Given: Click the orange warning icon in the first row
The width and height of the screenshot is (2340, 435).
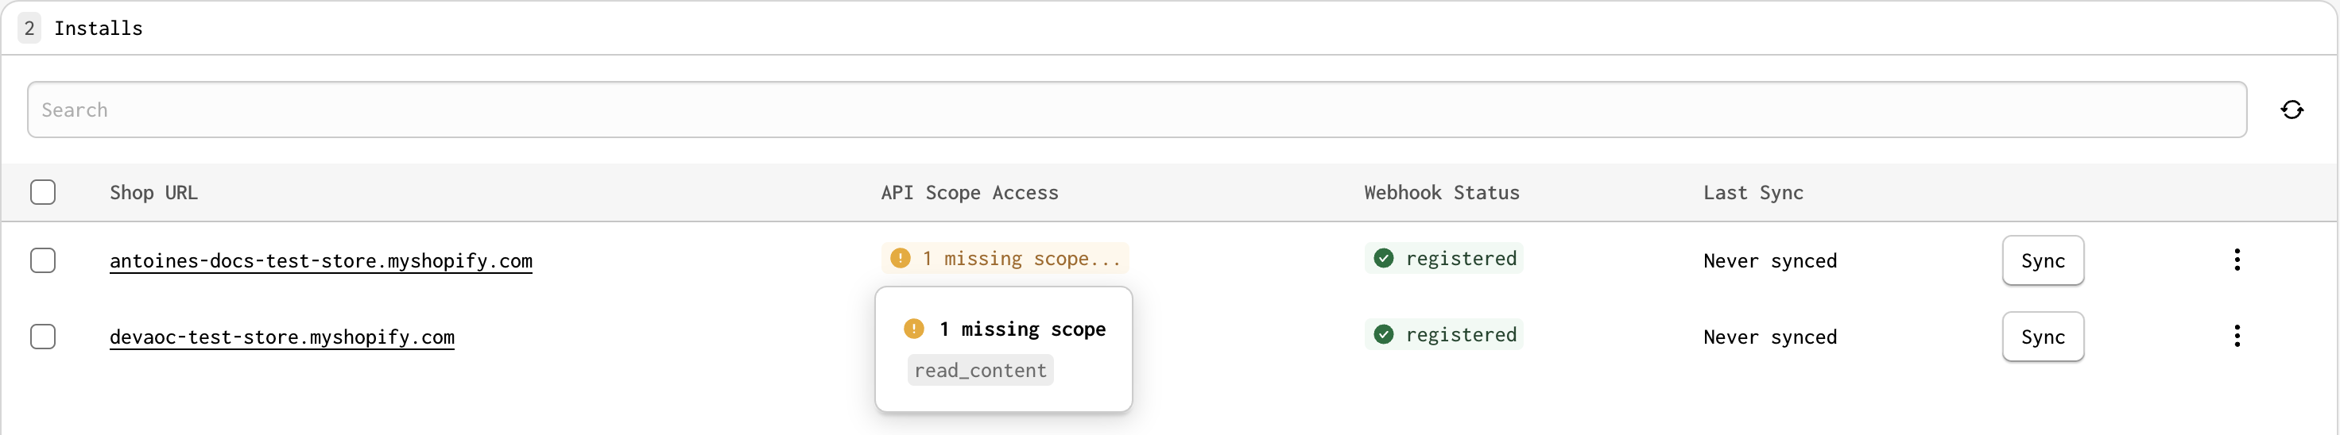Looking at the screenshot, I should pos(901,258).
